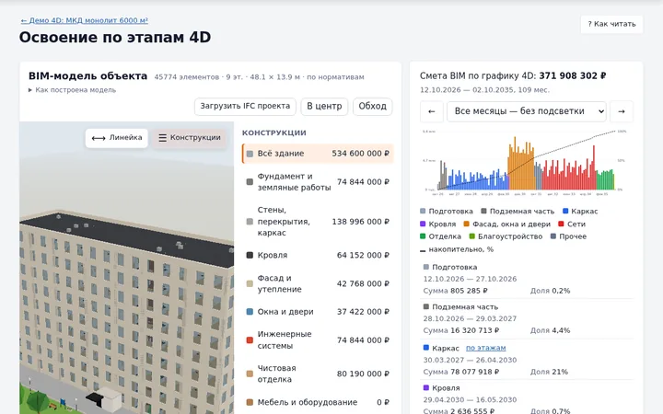
Task: Toggle Отделка in the chart legend
Action: tap(440, 236)
